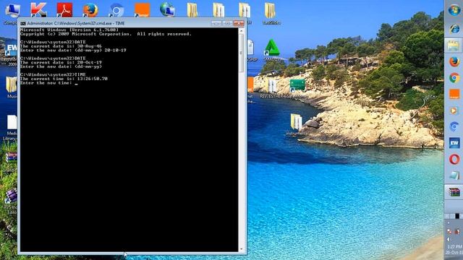This screenshot has width=463, height=260.
Task: Open the Computer desktop shortcut
Action: [x=12, y=10]
